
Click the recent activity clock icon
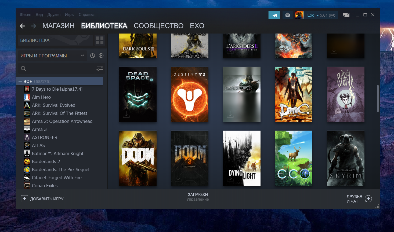tap(92, 56)
